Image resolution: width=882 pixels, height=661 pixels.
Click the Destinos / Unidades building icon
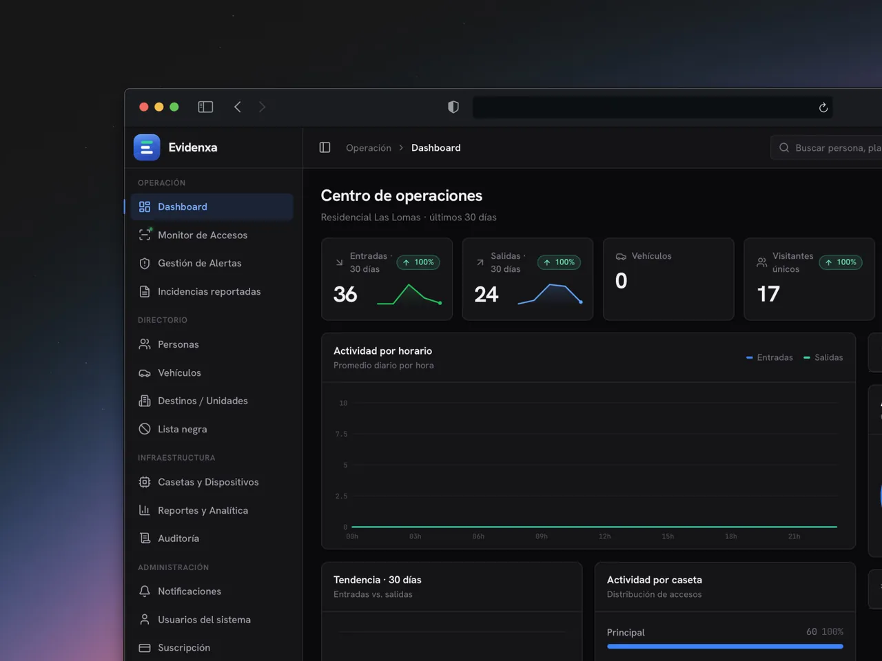pos(145,401)
